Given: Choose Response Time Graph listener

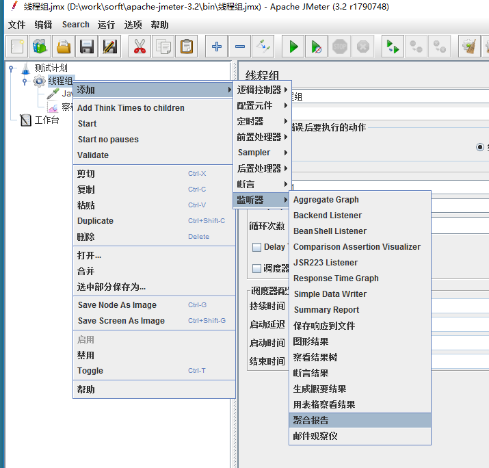Looking at the screenshot, I should tap(360, 278).
